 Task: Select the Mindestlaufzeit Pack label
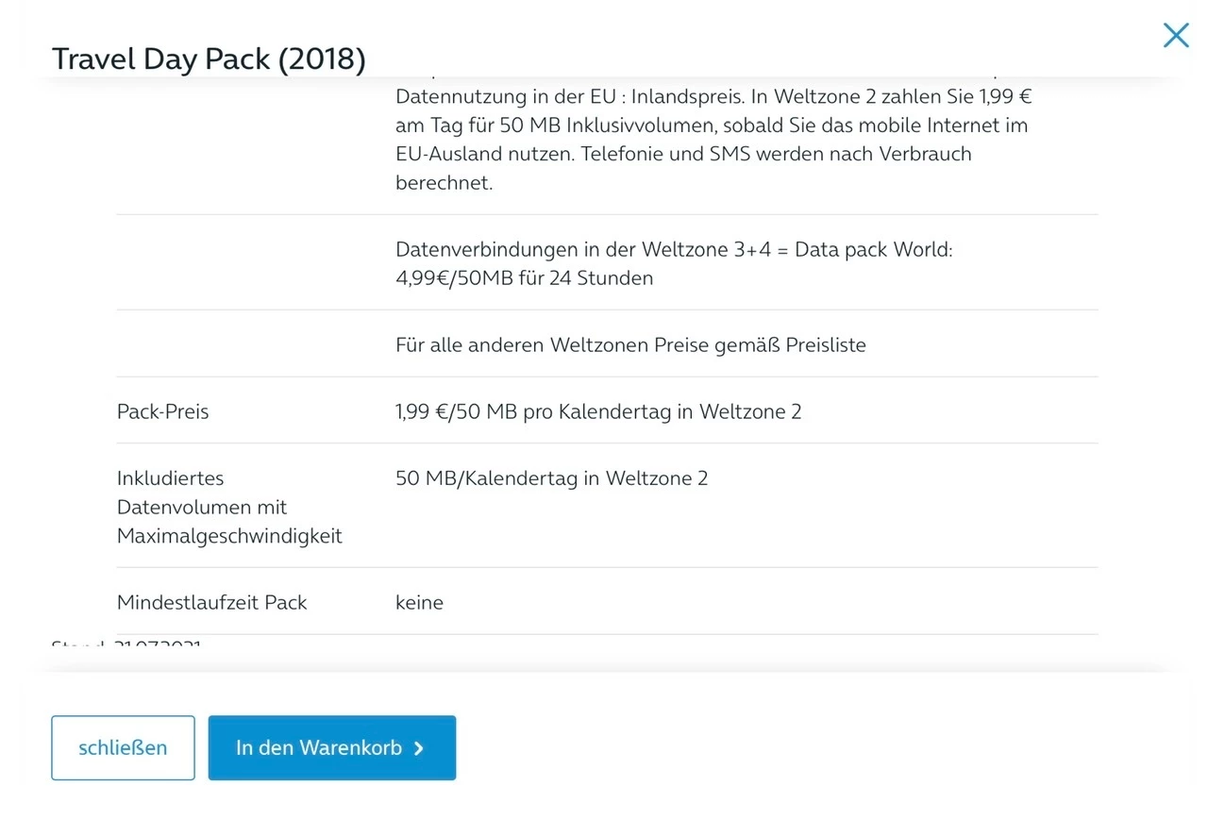pos(211,602)
